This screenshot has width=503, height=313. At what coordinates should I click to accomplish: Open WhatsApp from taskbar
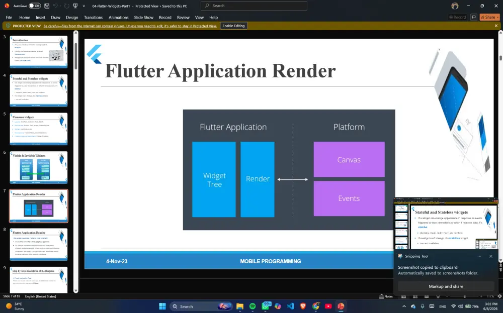coord(265,306)
